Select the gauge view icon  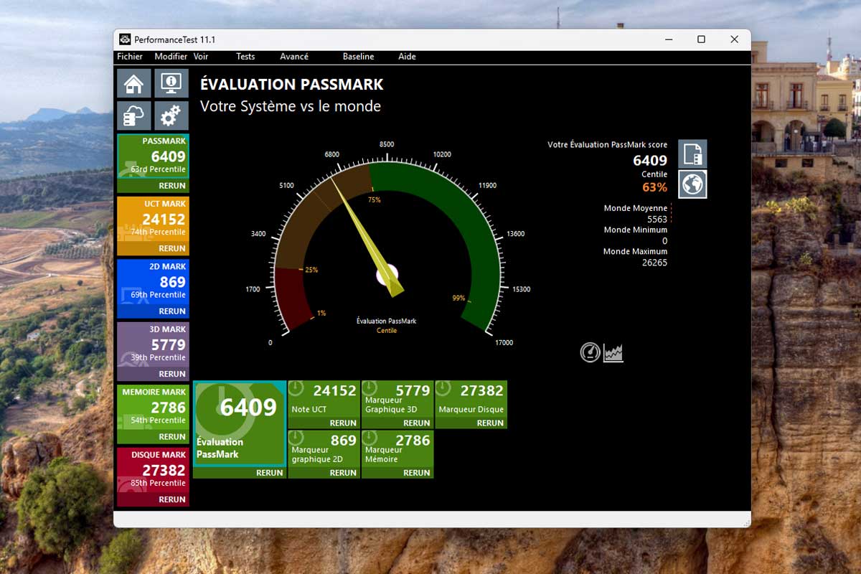(590, 352)
